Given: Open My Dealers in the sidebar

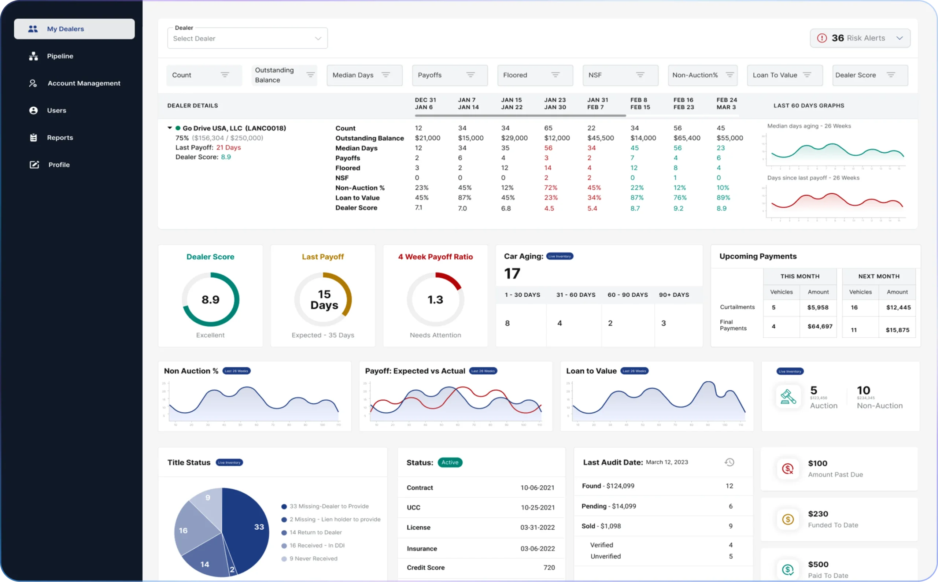Looking at the screenshot, I should pos(74,29).
